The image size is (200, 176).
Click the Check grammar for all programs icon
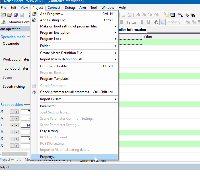coord(34,92)
